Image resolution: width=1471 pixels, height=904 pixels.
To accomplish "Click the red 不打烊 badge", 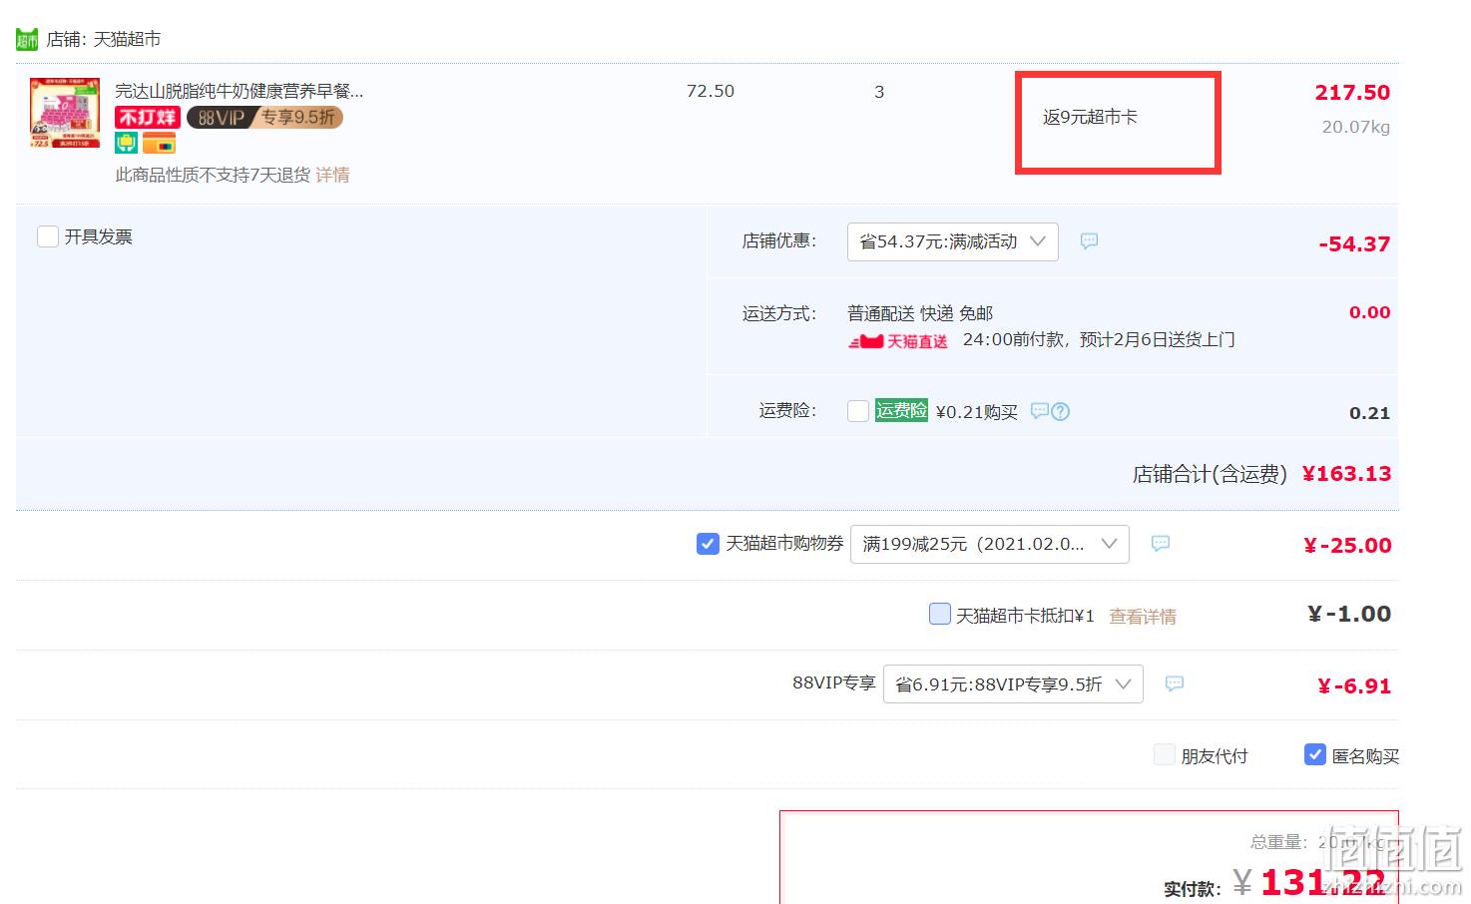I will 147,117.
